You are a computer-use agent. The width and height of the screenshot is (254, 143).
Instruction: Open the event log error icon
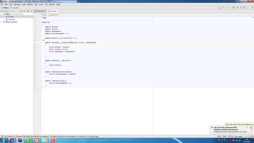(252, 136)
